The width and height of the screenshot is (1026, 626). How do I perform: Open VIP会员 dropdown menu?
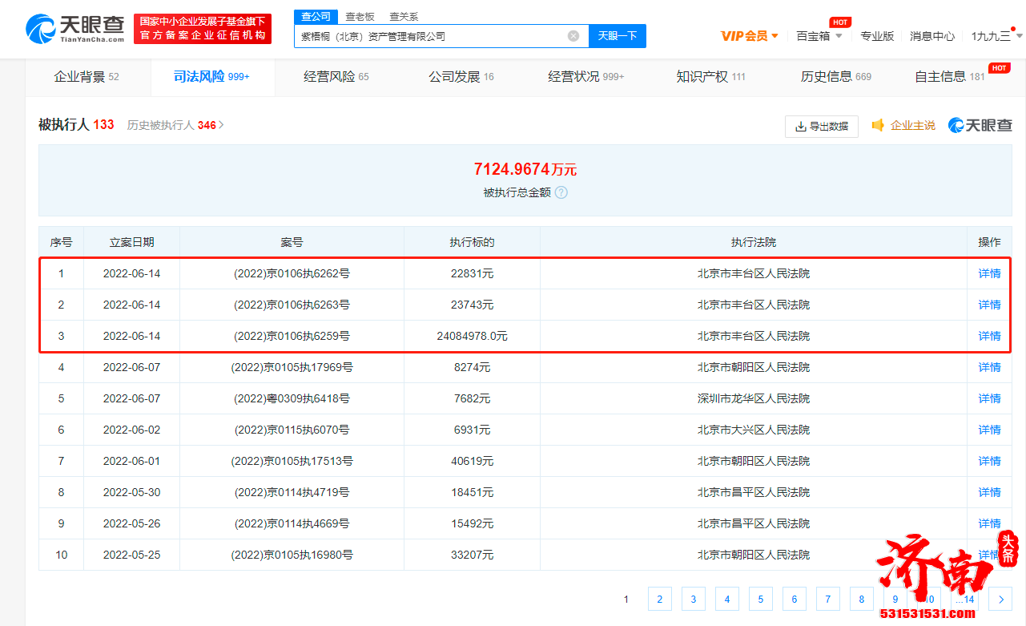[750, 36]
